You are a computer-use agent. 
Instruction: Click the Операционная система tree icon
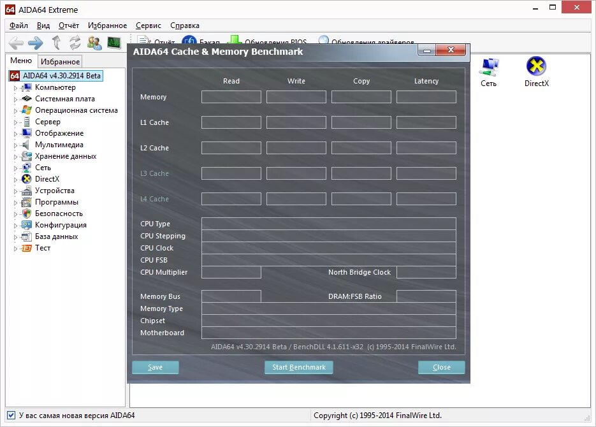click(x=27, y=110)
